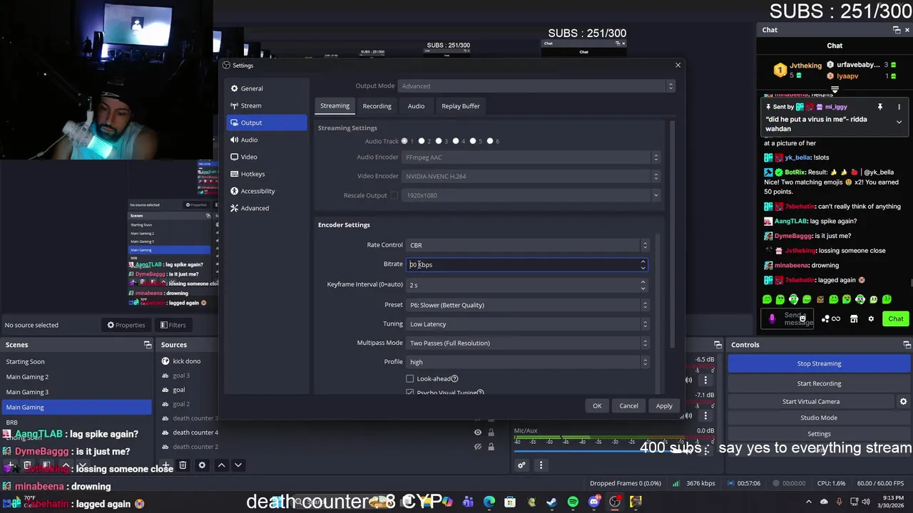Open the Audio Encoder FFmpeg AAC dropdown
This screenshot has height=513, width=913.
[x=531, y=157]
